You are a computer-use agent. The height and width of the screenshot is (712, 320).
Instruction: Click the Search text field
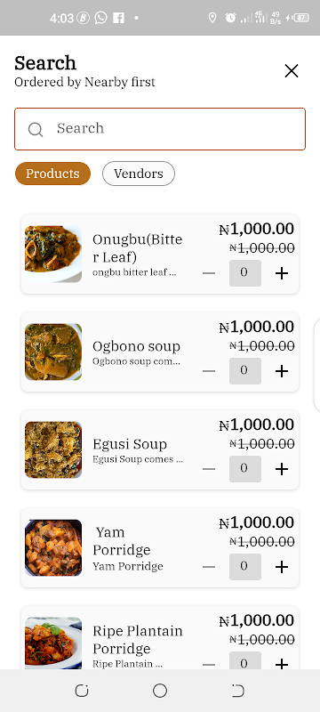tap(160, 129)
